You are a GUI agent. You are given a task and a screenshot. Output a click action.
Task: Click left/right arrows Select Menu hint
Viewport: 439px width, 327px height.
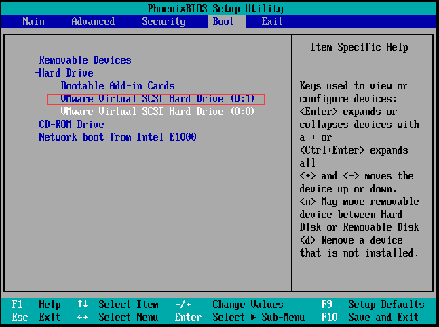click(x=118, y=317)
